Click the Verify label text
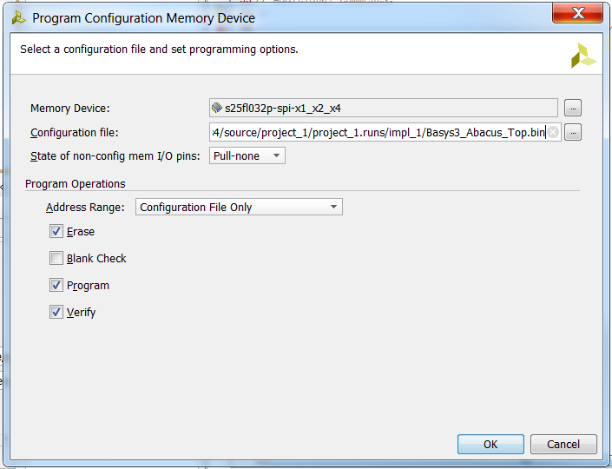612x469 pixels. [82, 313]
